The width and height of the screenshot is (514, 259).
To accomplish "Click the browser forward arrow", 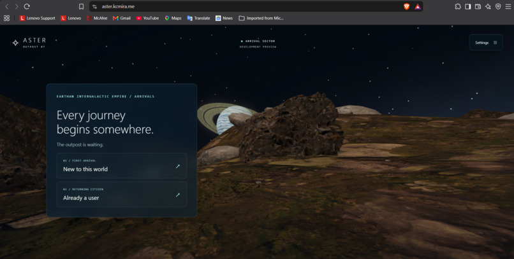I will (x=17, y=6).
